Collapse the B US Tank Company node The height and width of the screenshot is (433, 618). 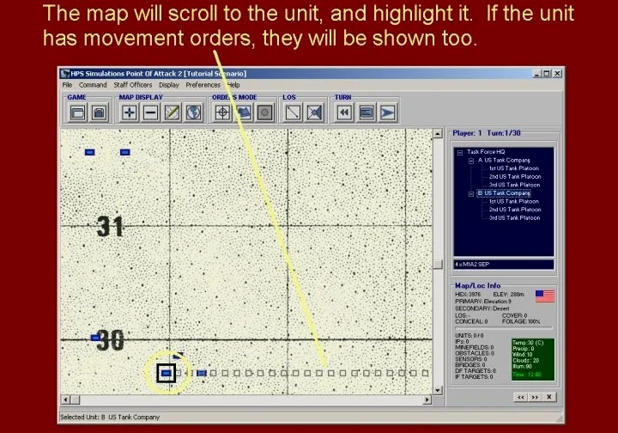[x=471, y=194]
